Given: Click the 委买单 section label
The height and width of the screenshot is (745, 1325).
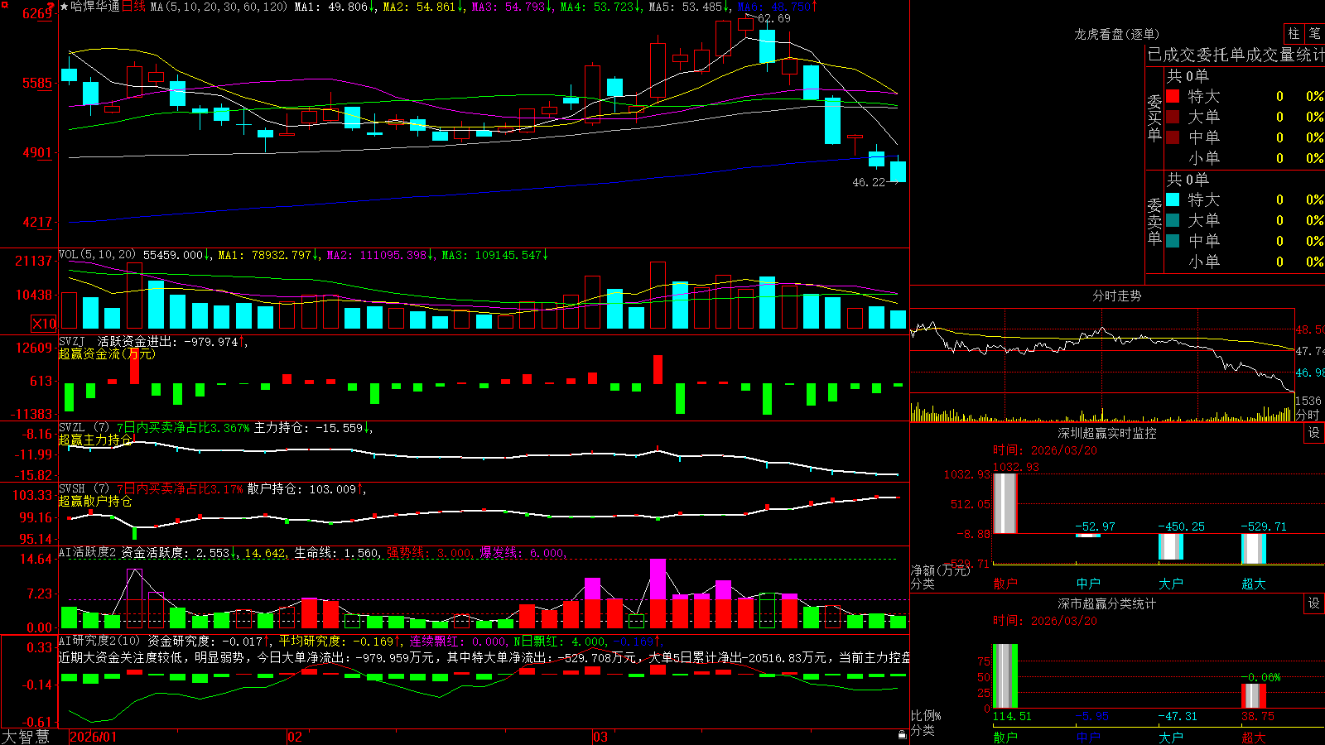Looking at the screenshot, I should coord(1154,118).
